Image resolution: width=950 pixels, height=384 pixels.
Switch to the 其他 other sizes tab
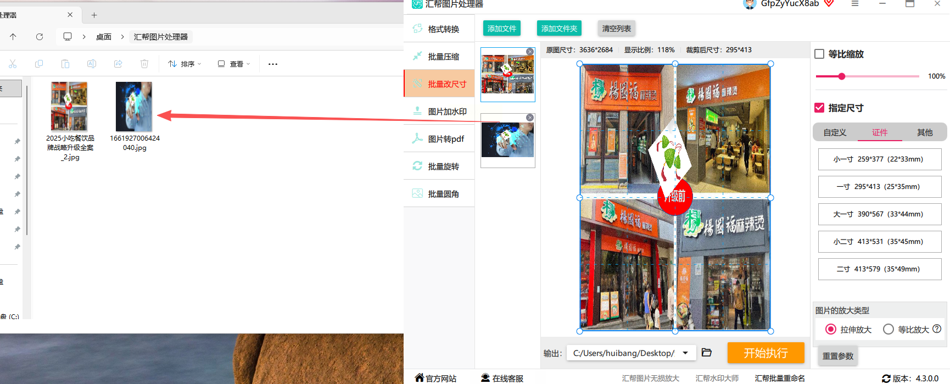pos(925,132)
